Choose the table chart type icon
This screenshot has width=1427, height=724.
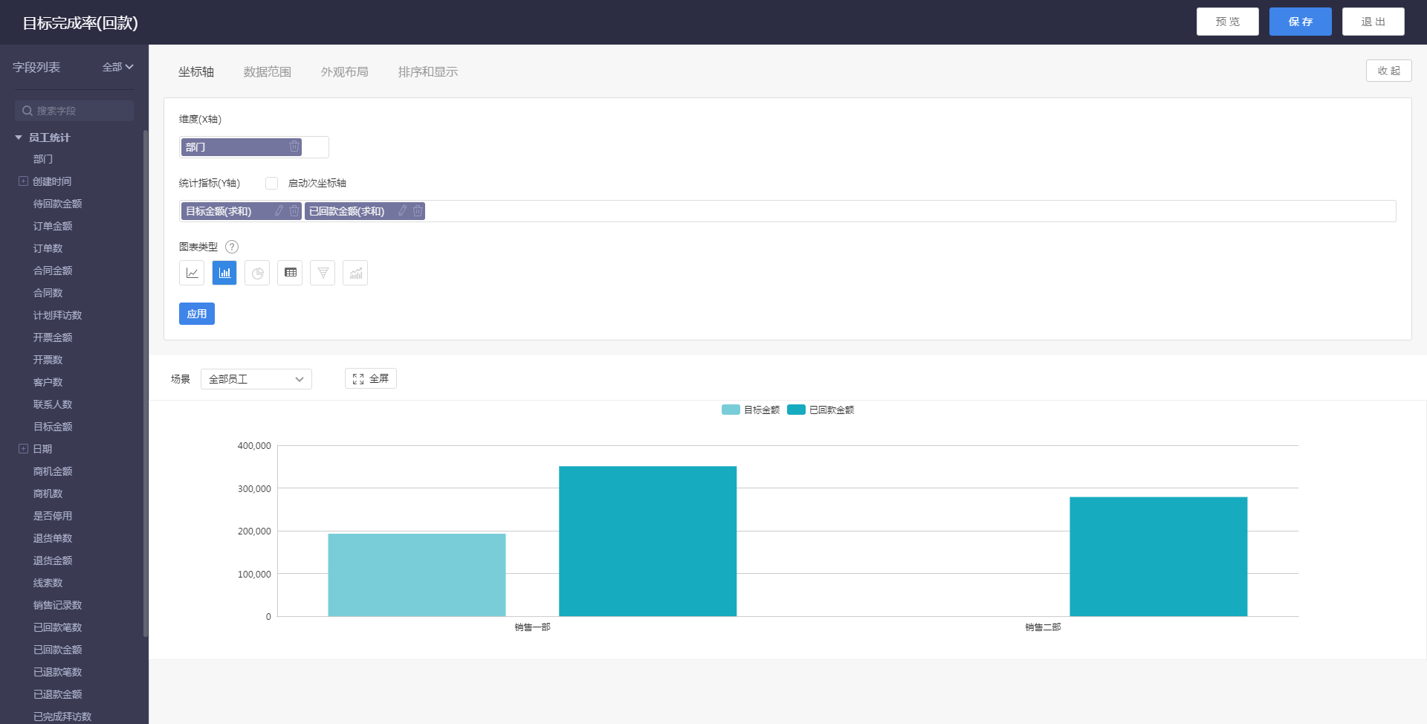point(290,273)
